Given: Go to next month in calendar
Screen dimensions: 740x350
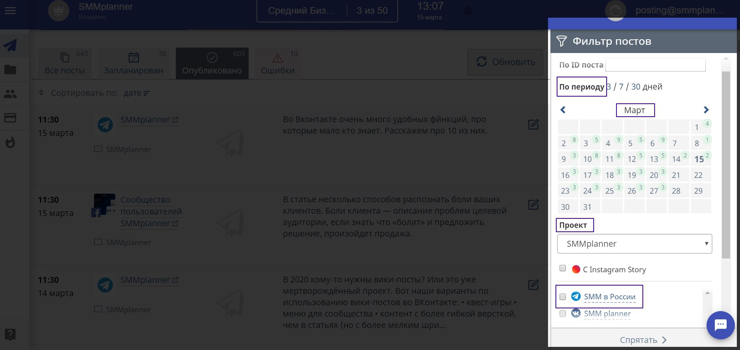Looking at the screenshot, I should (x=706, y=110).
